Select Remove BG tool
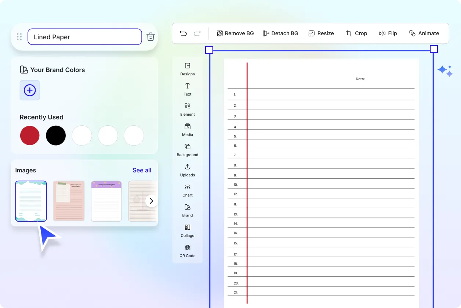 point(235,33)
